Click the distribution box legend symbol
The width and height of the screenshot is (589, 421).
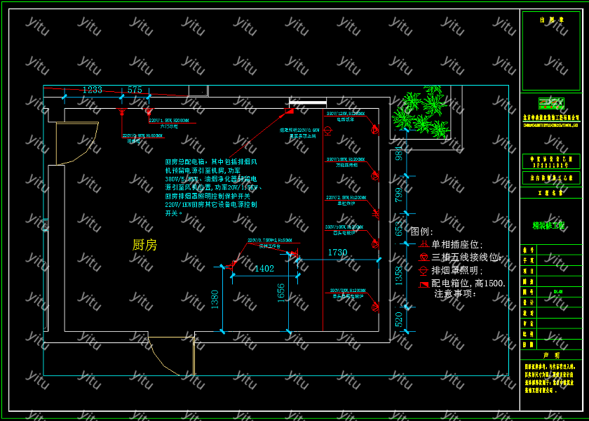click(x=424, y=285)
